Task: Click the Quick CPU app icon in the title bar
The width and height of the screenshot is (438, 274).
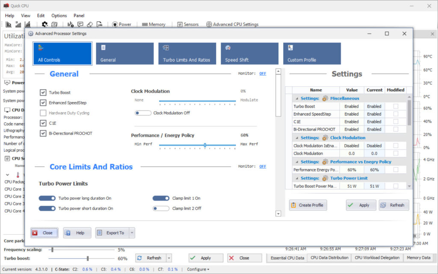Action: click(x=6, y=6)
